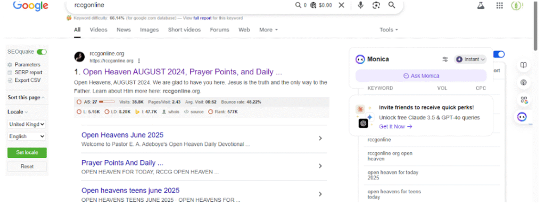Click the Monica face icon in right sidebar

click(522, 117)
